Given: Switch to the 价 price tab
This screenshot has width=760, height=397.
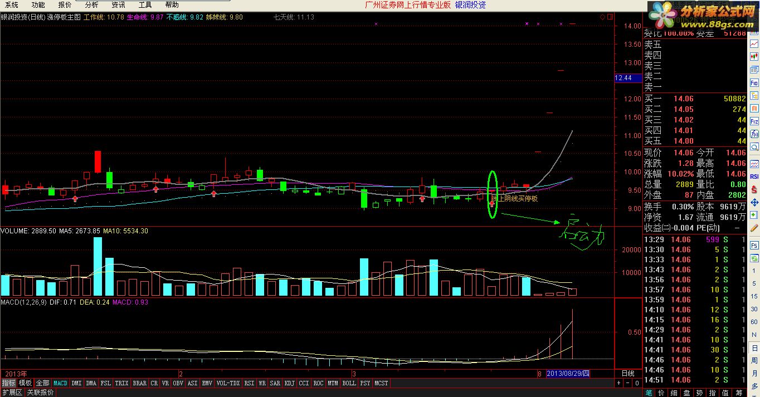Looking at the screenshot, I should coord(661,393).
